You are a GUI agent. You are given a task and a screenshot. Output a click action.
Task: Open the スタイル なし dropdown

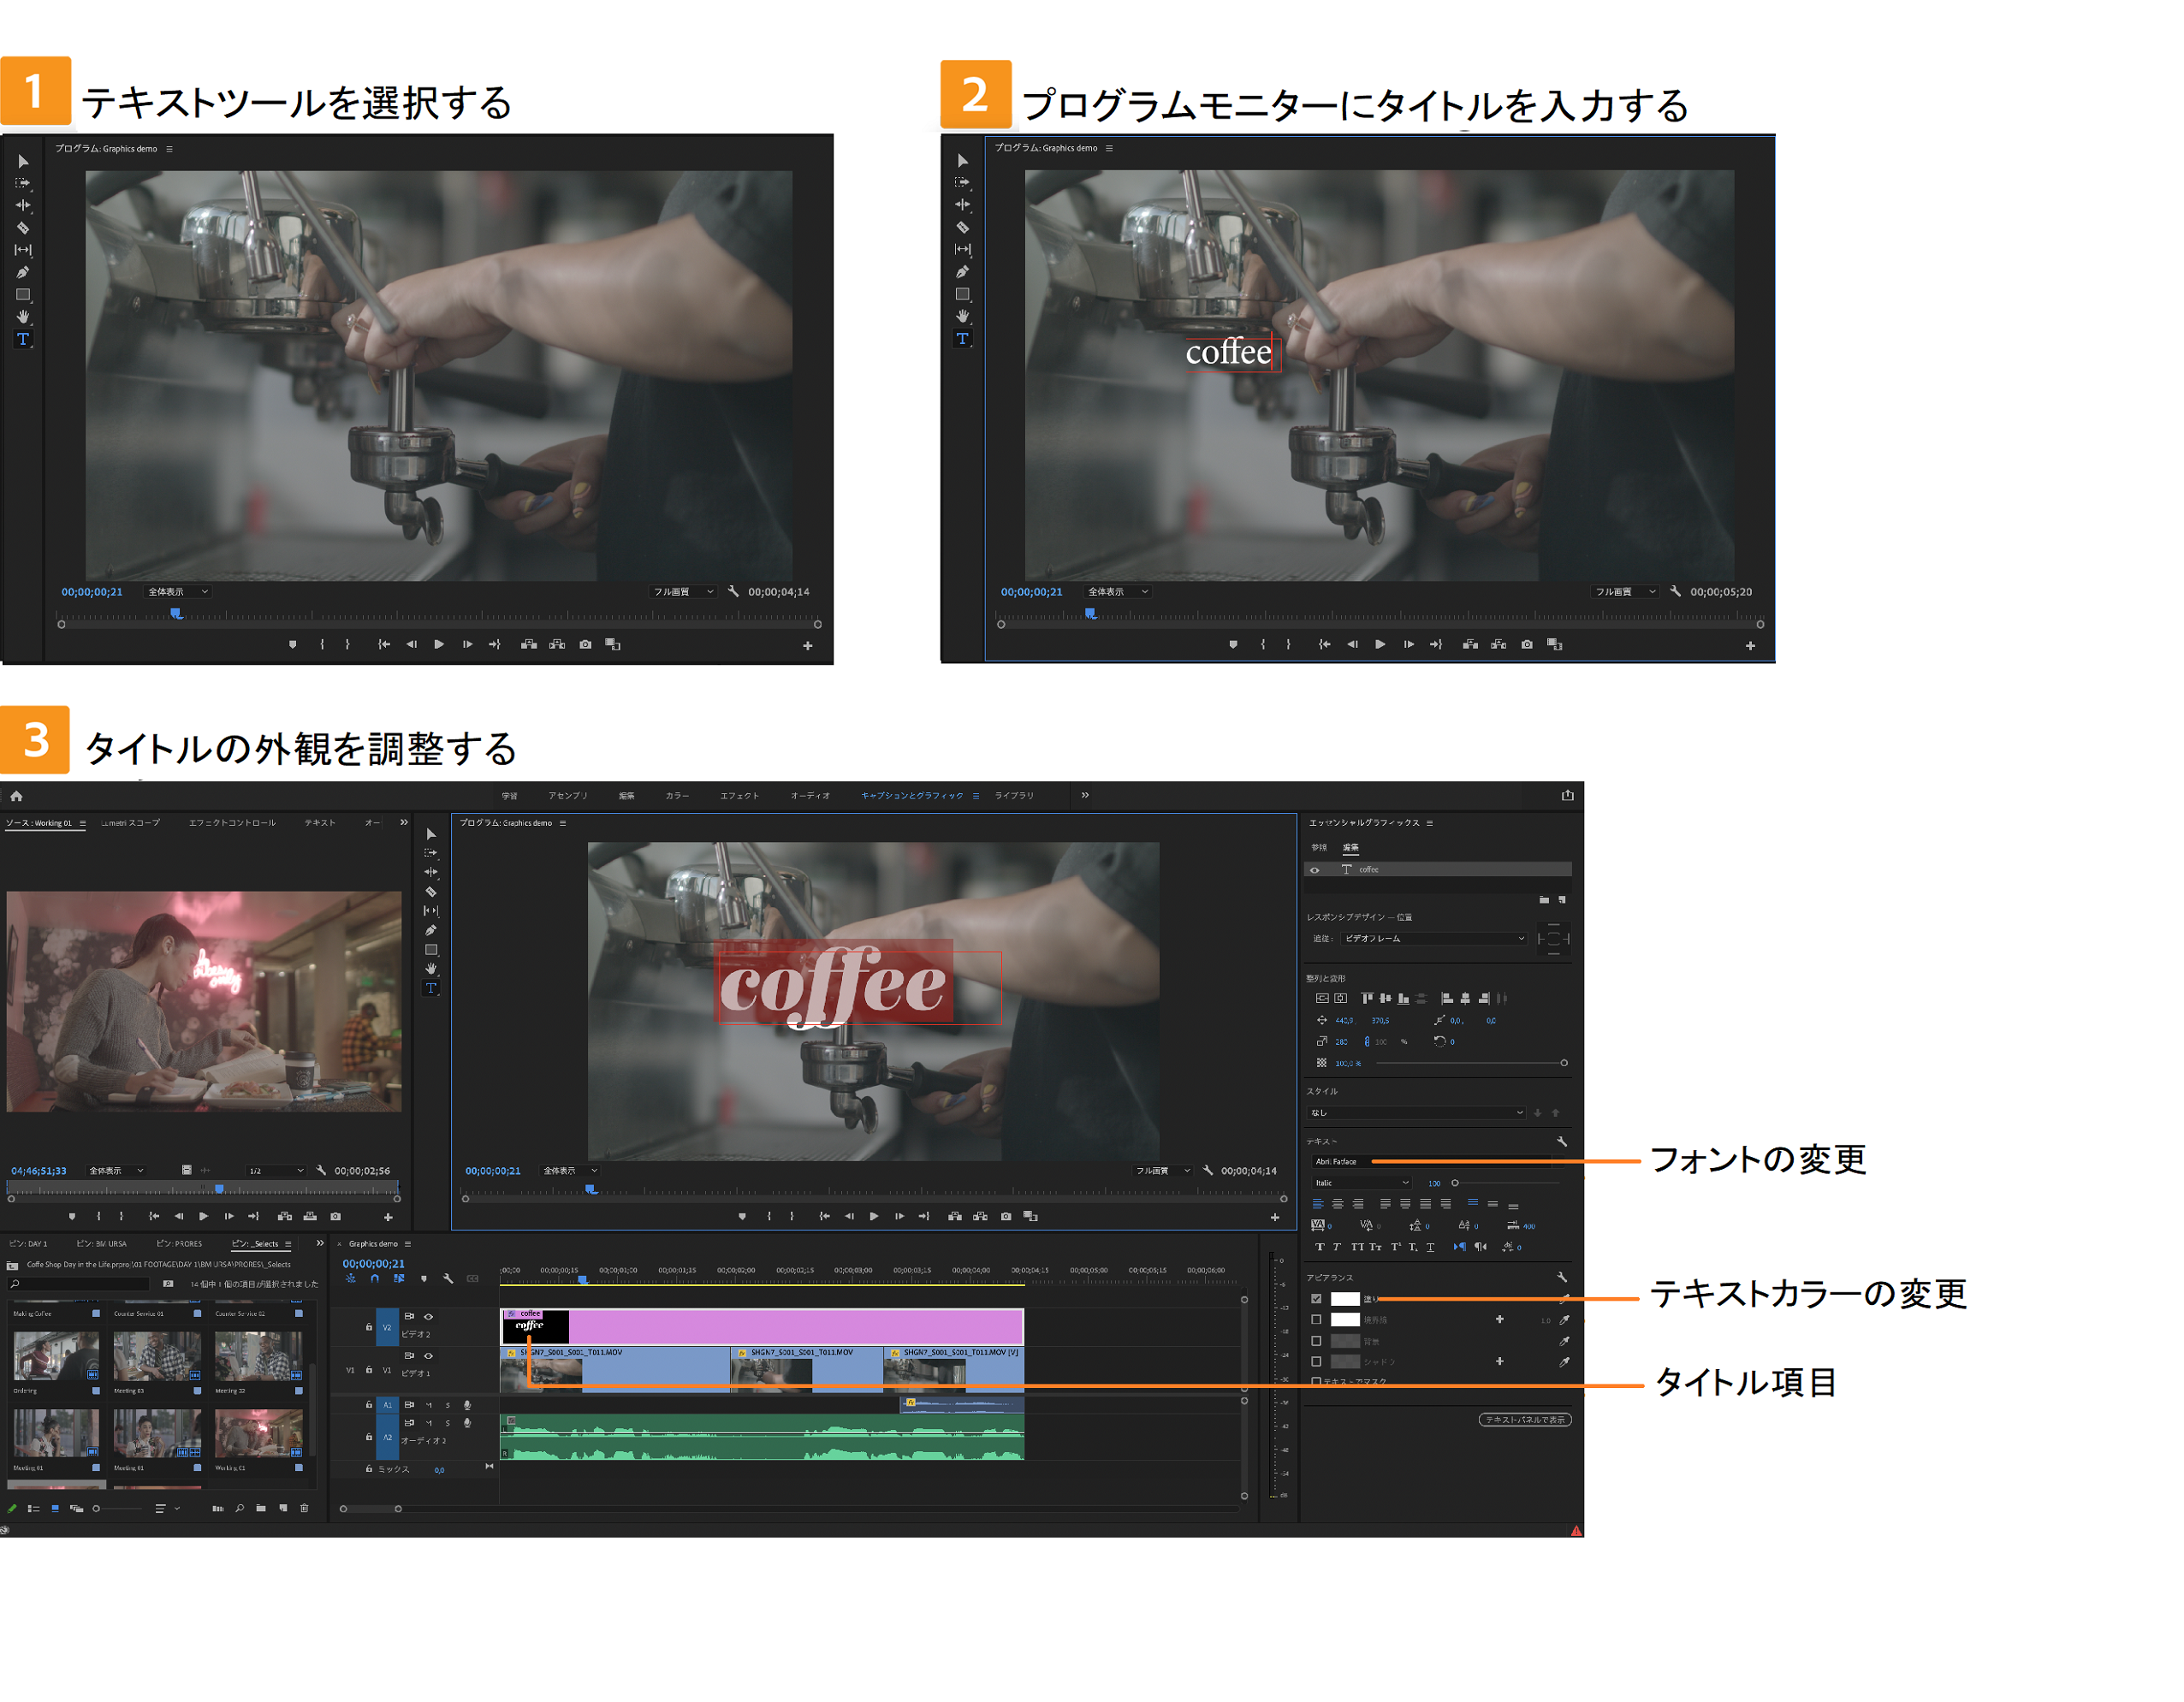coord(1417,1113)
